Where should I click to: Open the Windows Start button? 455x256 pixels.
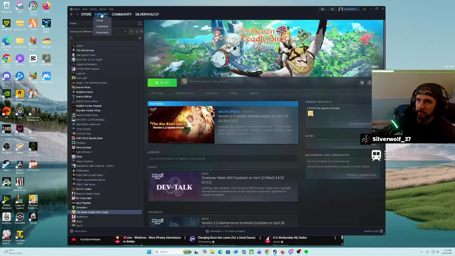tap(149, 252)
